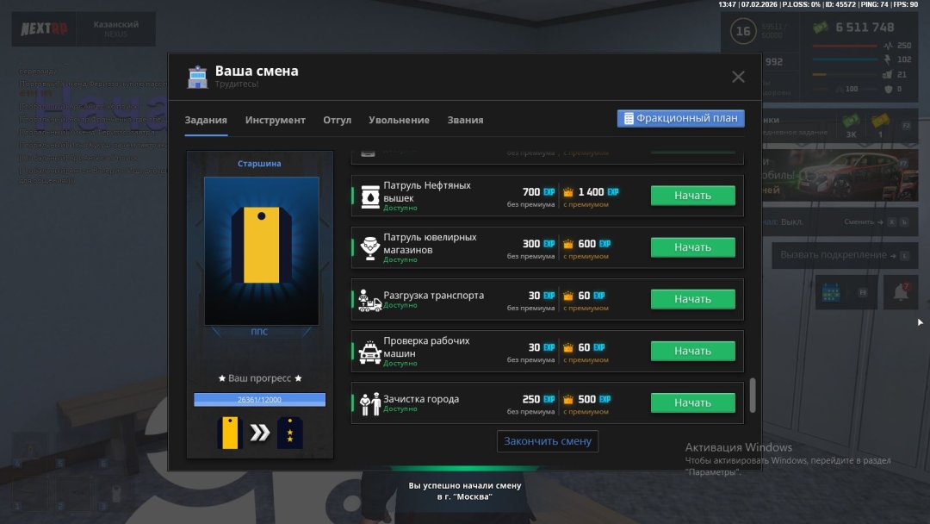
Task: Click the task list vertical scrollbar
Action: (752, 395)
